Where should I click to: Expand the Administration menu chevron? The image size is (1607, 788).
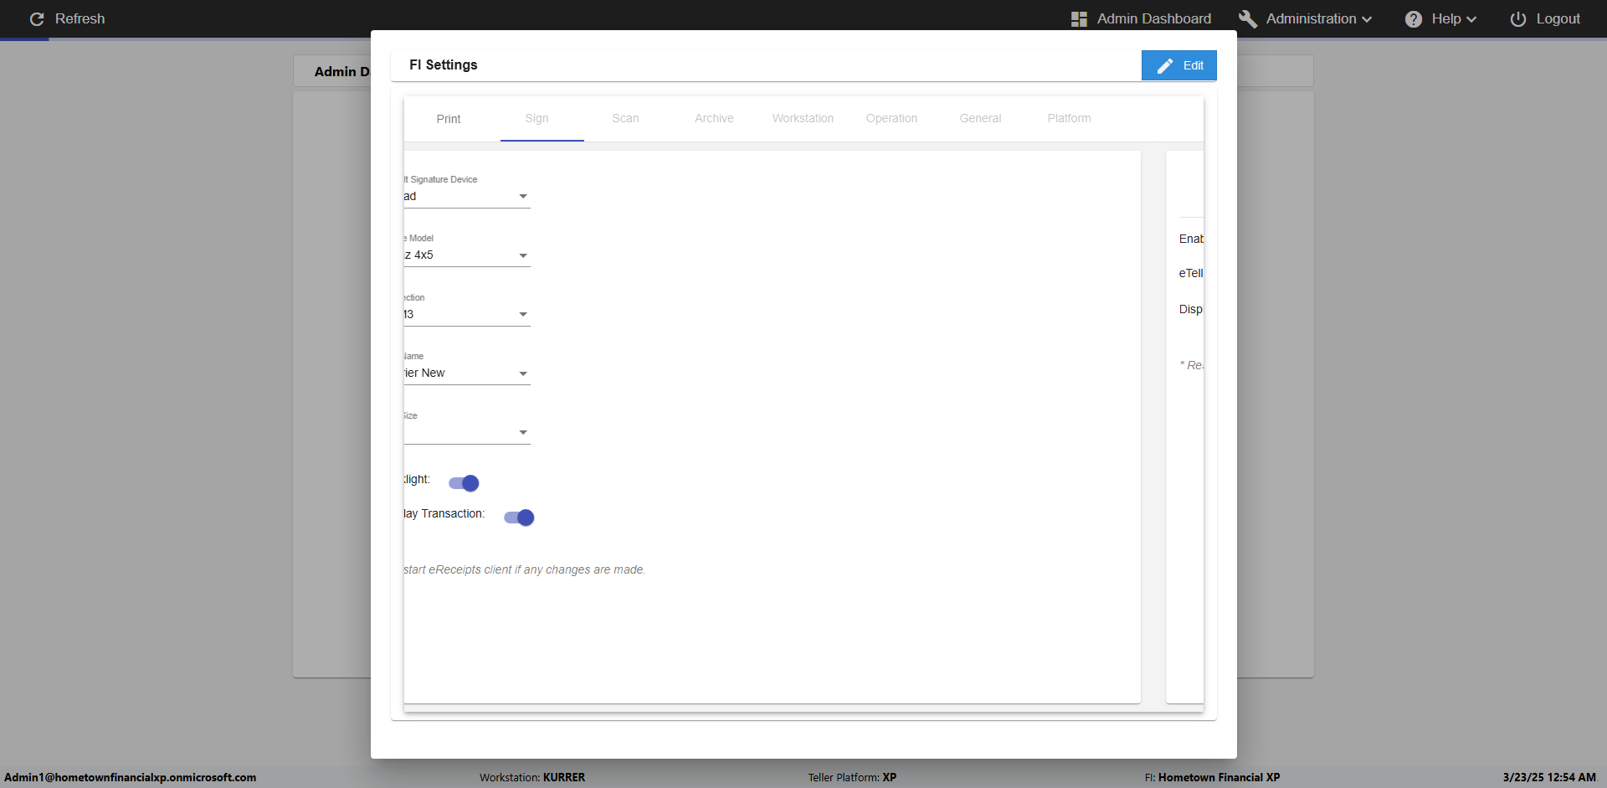pos(1367,19)
